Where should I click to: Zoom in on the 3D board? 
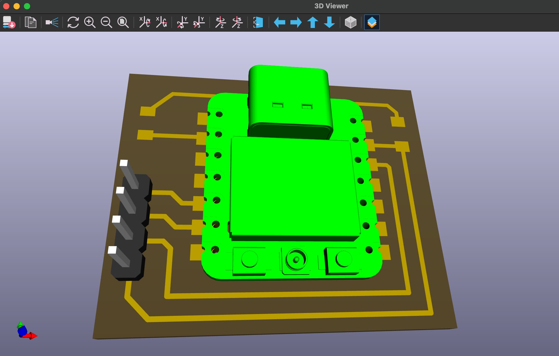90,22
